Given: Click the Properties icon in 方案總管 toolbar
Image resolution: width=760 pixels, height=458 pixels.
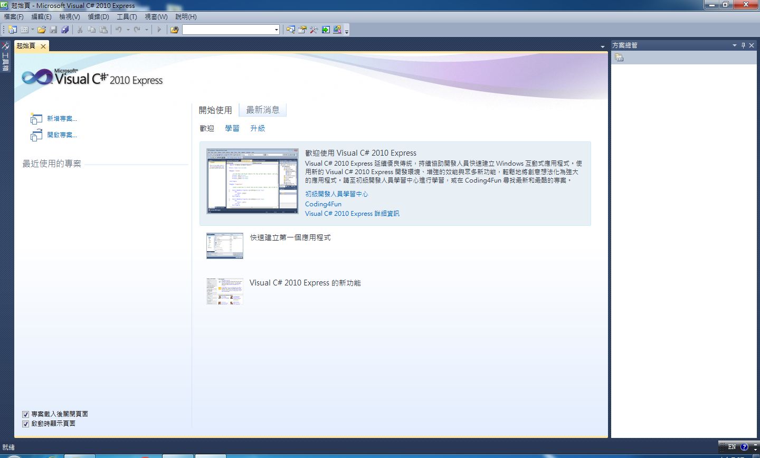Looking at the screenshot, I should coord(619,58).
